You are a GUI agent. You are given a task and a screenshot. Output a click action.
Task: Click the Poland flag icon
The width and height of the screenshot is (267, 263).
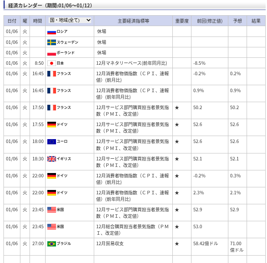pyautogui.click(x=51, y=53)
